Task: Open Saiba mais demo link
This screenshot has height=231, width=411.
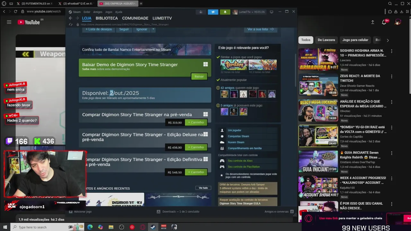Action: [x=89, y=69]
